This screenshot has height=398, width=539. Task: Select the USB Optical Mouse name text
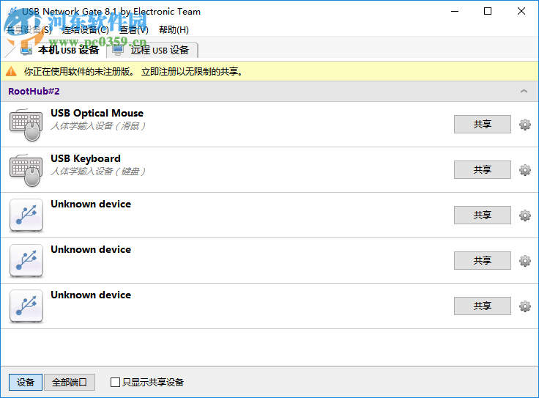pos(97,113)
